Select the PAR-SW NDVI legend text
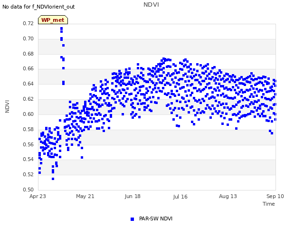304x228 pixels. pyautogui.click(x=156, y=218)
